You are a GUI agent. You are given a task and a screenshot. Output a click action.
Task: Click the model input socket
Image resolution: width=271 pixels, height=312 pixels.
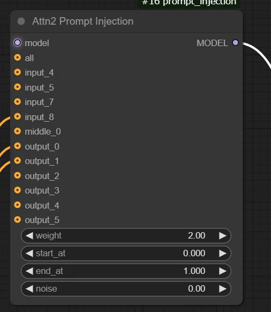(x=18, y=43)
